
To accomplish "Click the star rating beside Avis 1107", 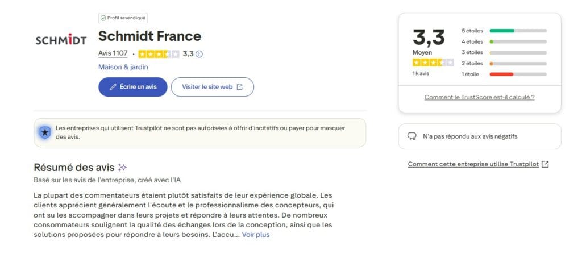I will tap(159, 54).
